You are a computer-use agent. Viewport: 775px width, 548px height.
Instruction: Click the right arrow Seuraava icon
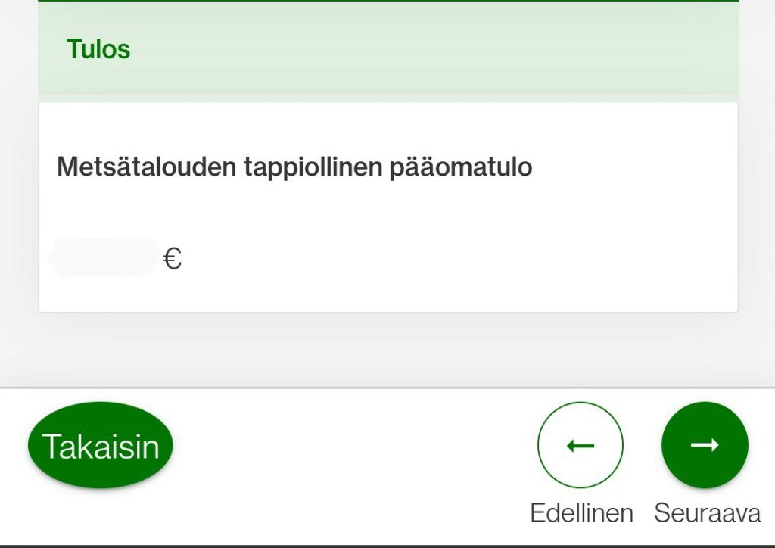(705, 445)
